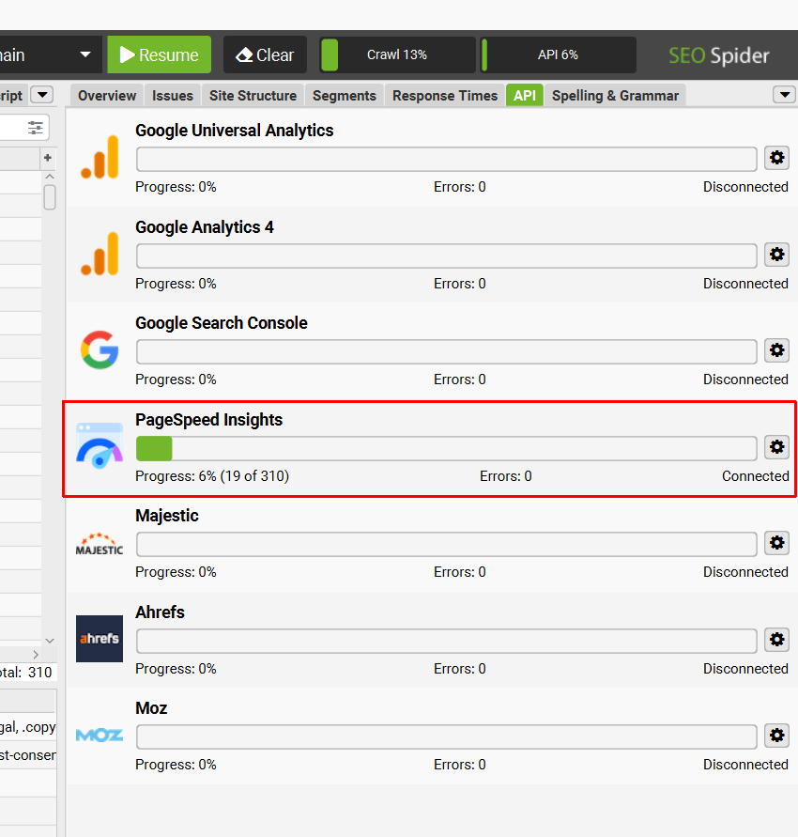This screenshot has height=837, width=798.
Task: Click the left panel scroll down arrow
Action: [x=50, y=641]
